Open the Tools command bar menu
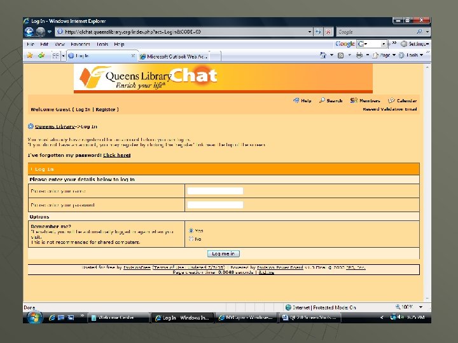 411,55
